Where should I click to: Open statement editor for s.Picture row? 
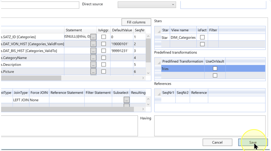tap(93, 71)
